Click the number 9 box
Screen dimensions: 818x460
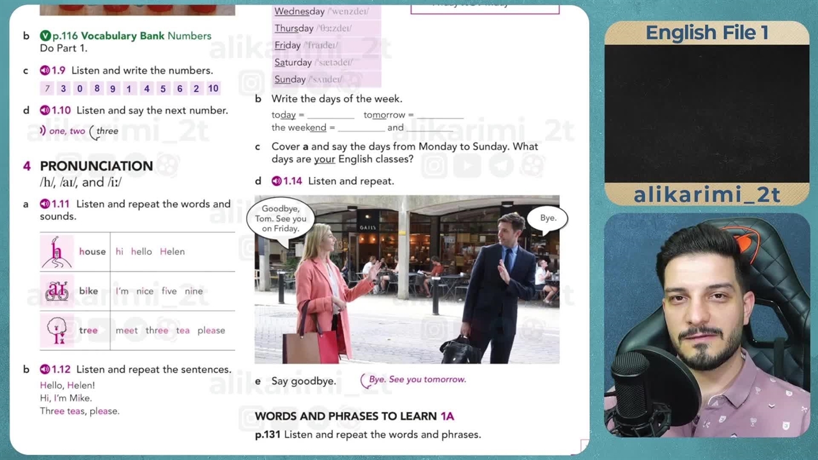[x=112, y=89]
